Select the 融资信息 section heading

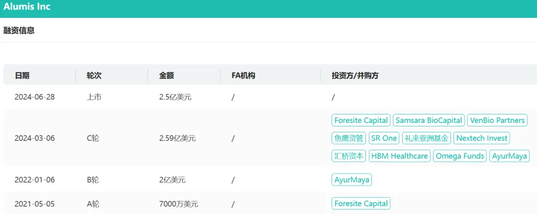[19, 30]
